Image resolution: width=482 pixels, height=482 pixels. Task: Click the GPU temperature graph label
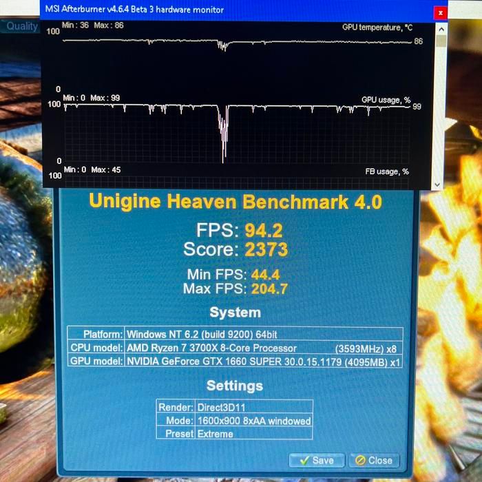[377, 28]
